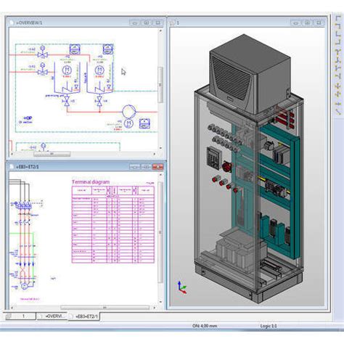Click the horizontal scrollbar thumb in the overview window
Screen dimensions: 344x344
(x=52, y=154)
